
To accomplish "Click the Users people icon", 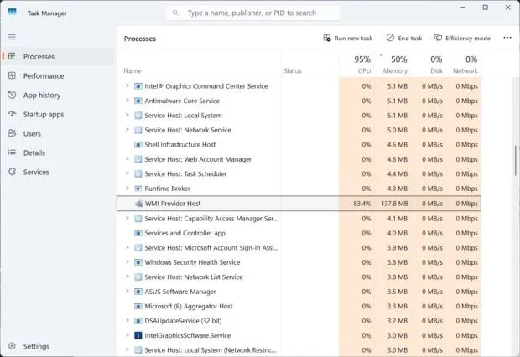I will (12, 133).
